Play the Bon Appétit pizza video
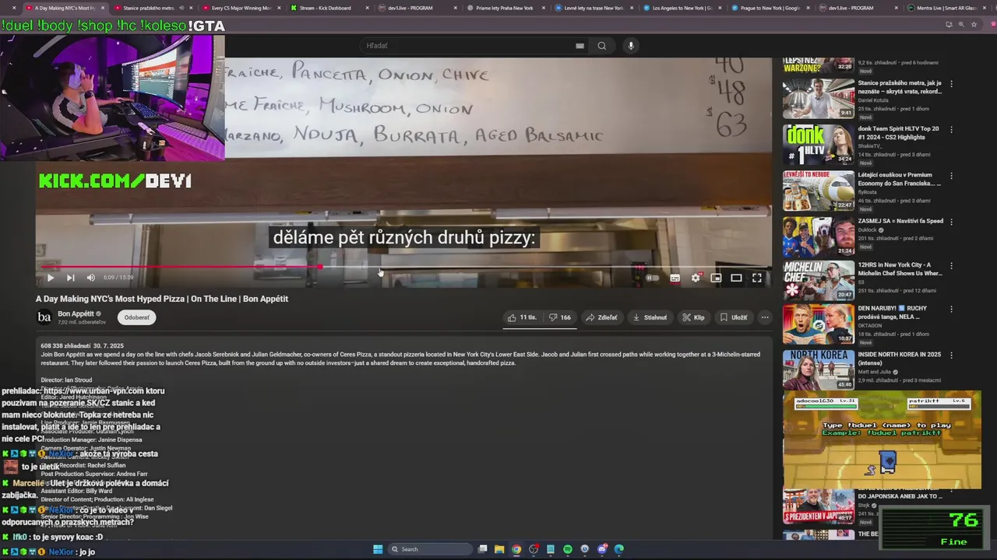 click(x=50, y=278)
